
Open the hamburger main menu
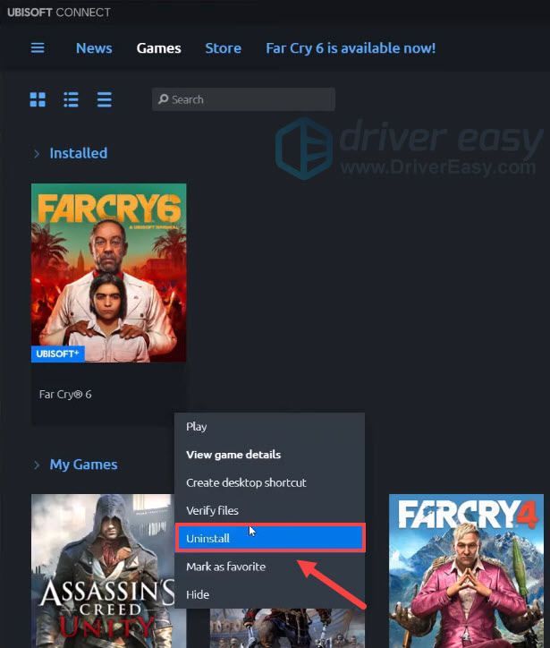[x=38, y=48]
